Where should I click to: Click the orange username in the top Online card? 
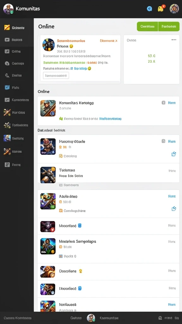[71, 41]
